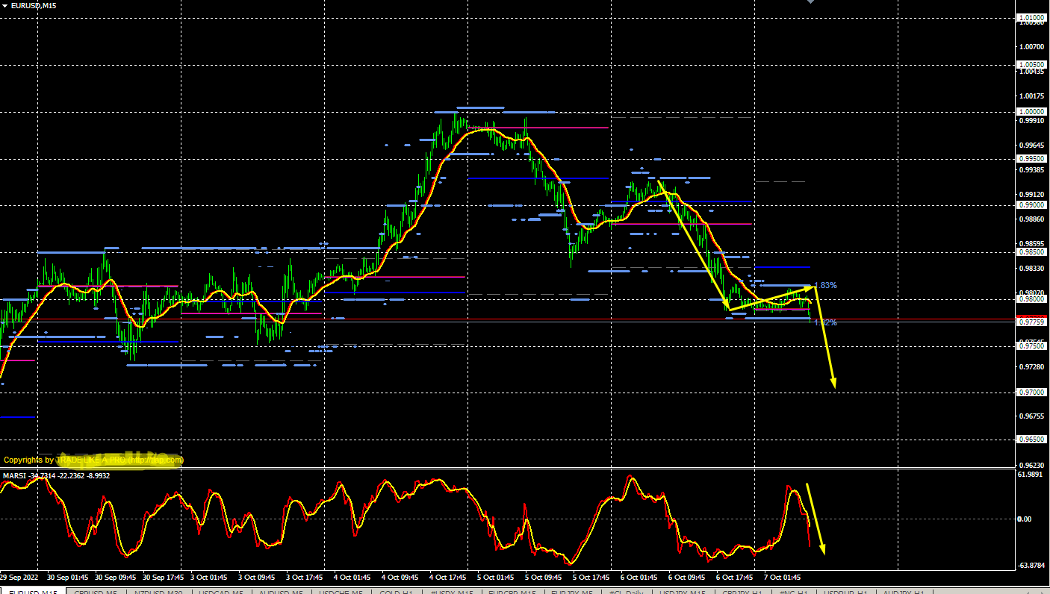
Task: Click the 0.98500 price level label
Action: pyautogui.click(x=1031, y=252)
